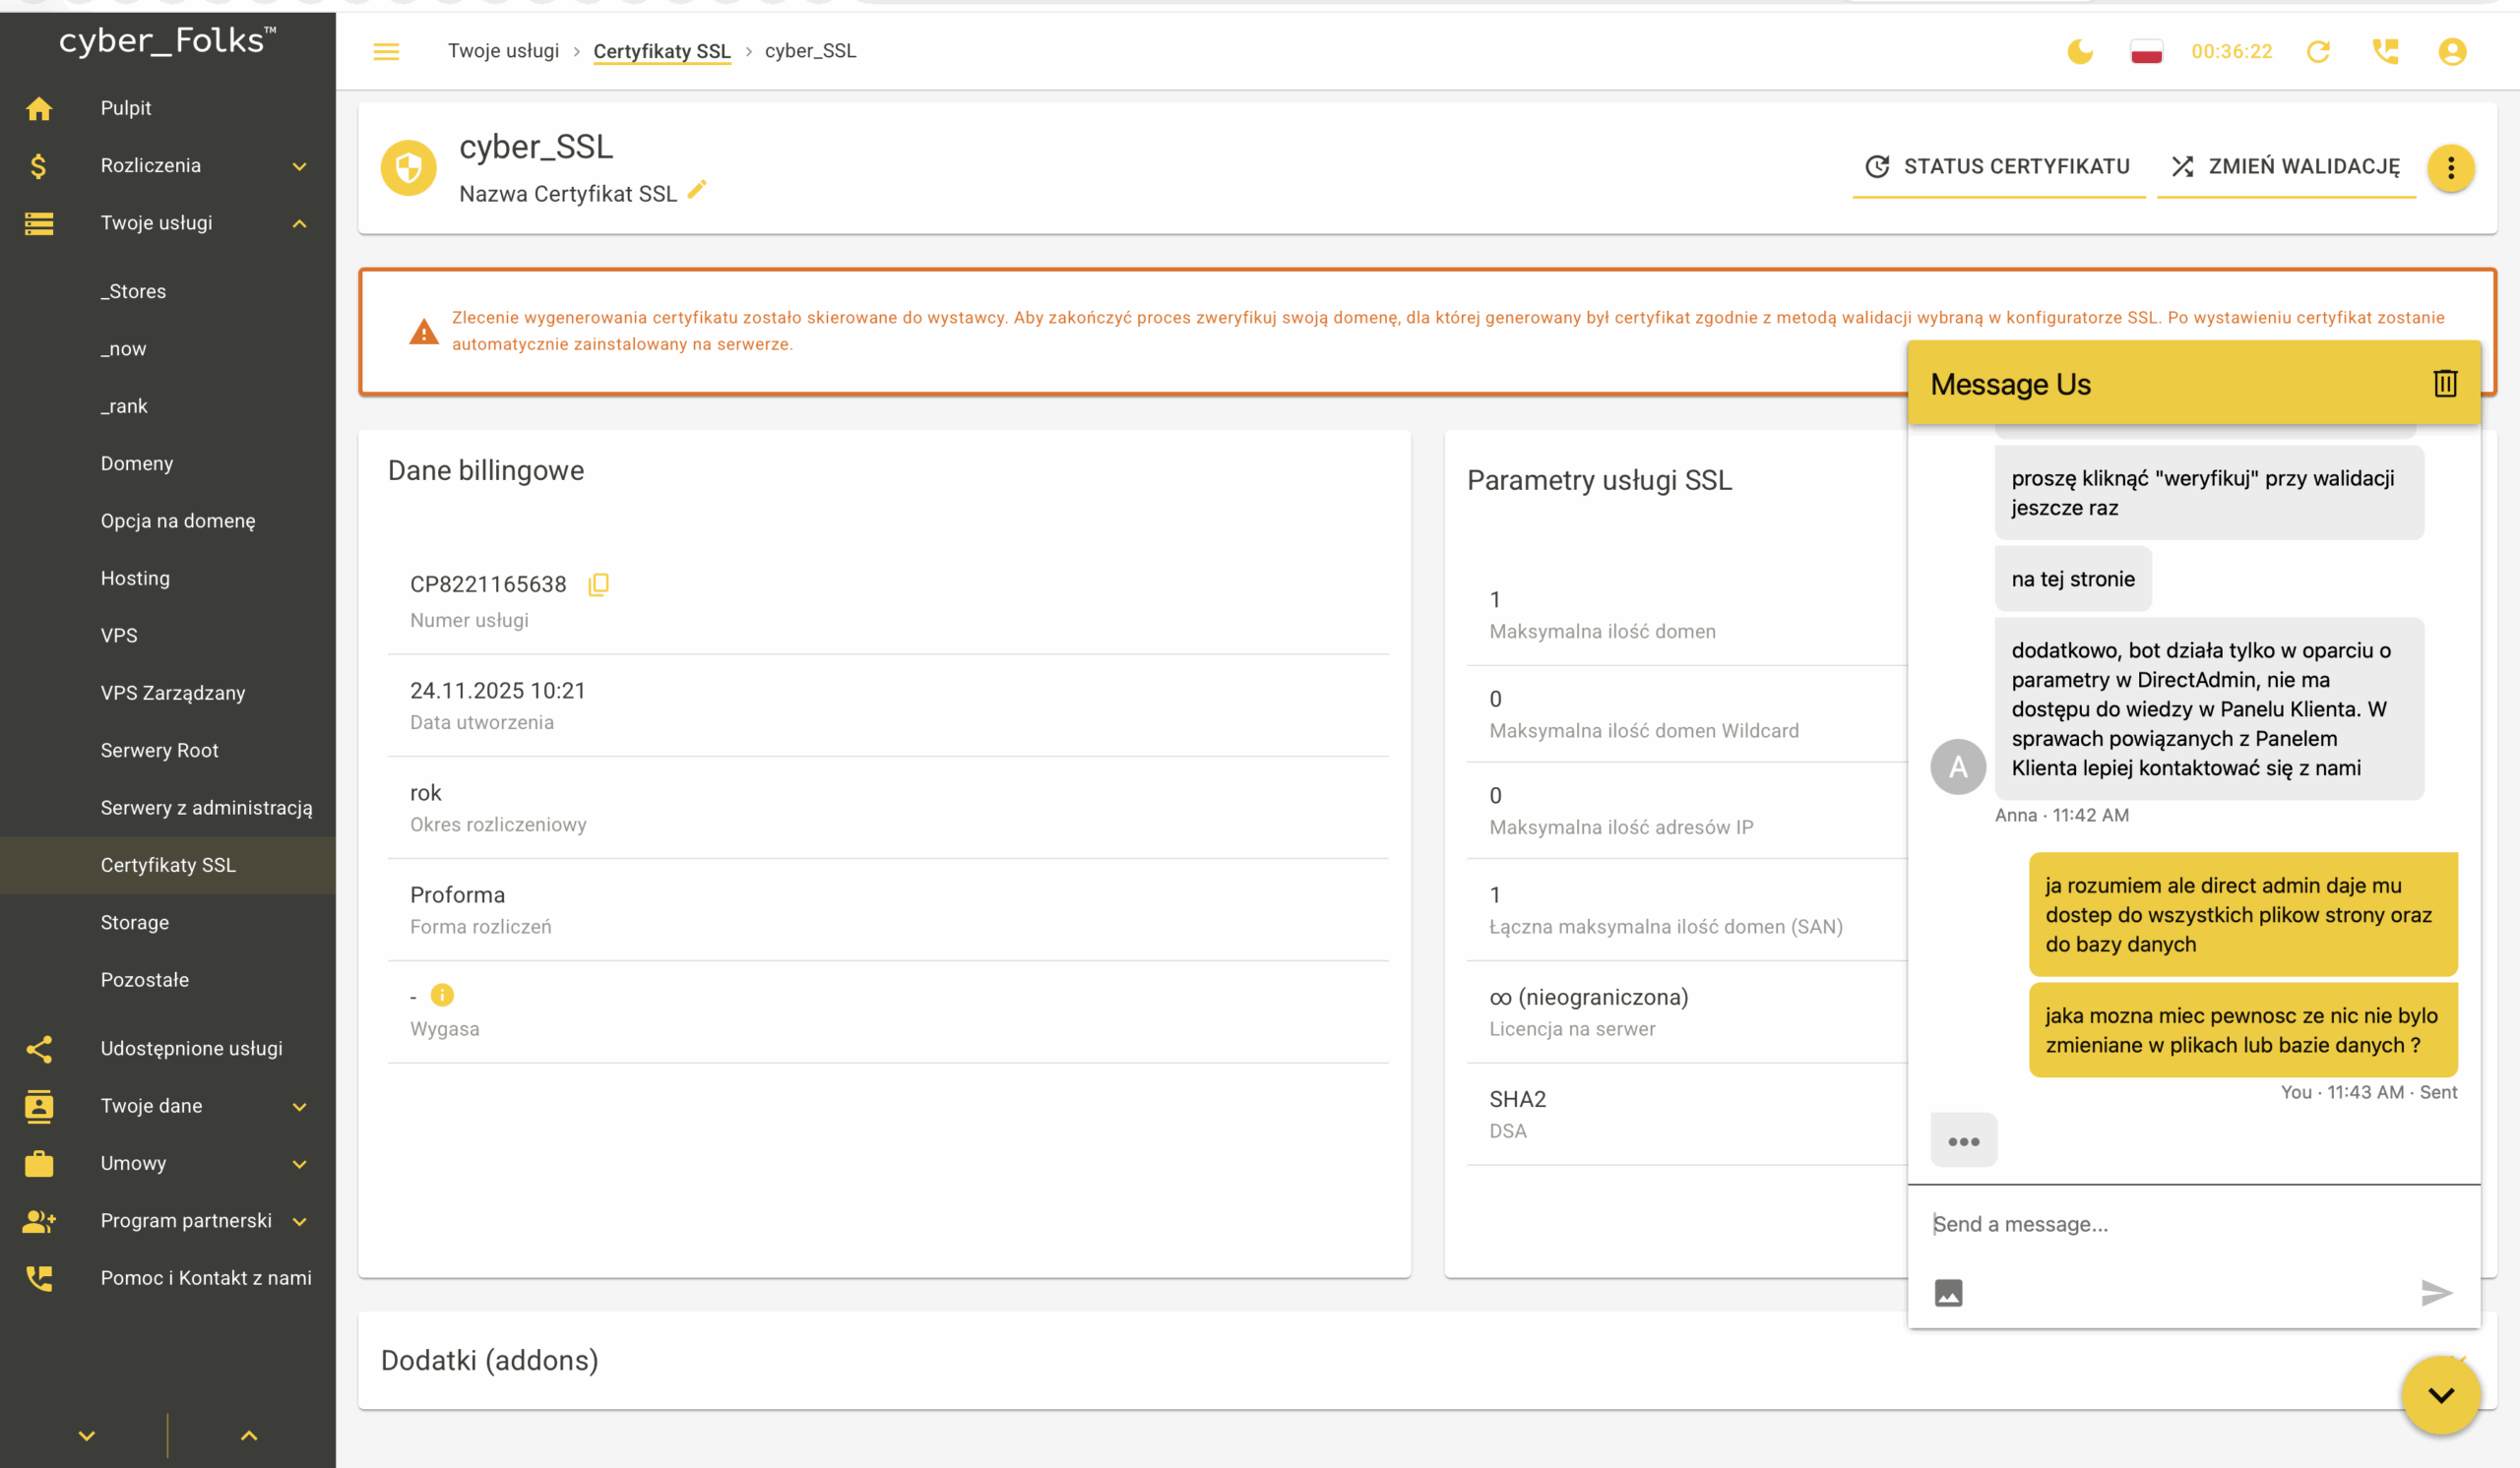Focus the Send a message input field
The width and height of the screenshot is (2520, 1468).
pos(2180,1224)
